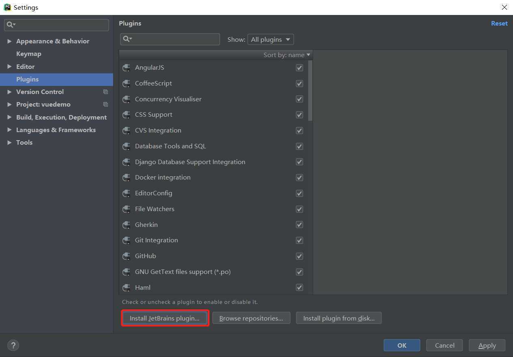The image size is (513, 357).
Task: Expand the Editor settings section
Action: (9, 66)
